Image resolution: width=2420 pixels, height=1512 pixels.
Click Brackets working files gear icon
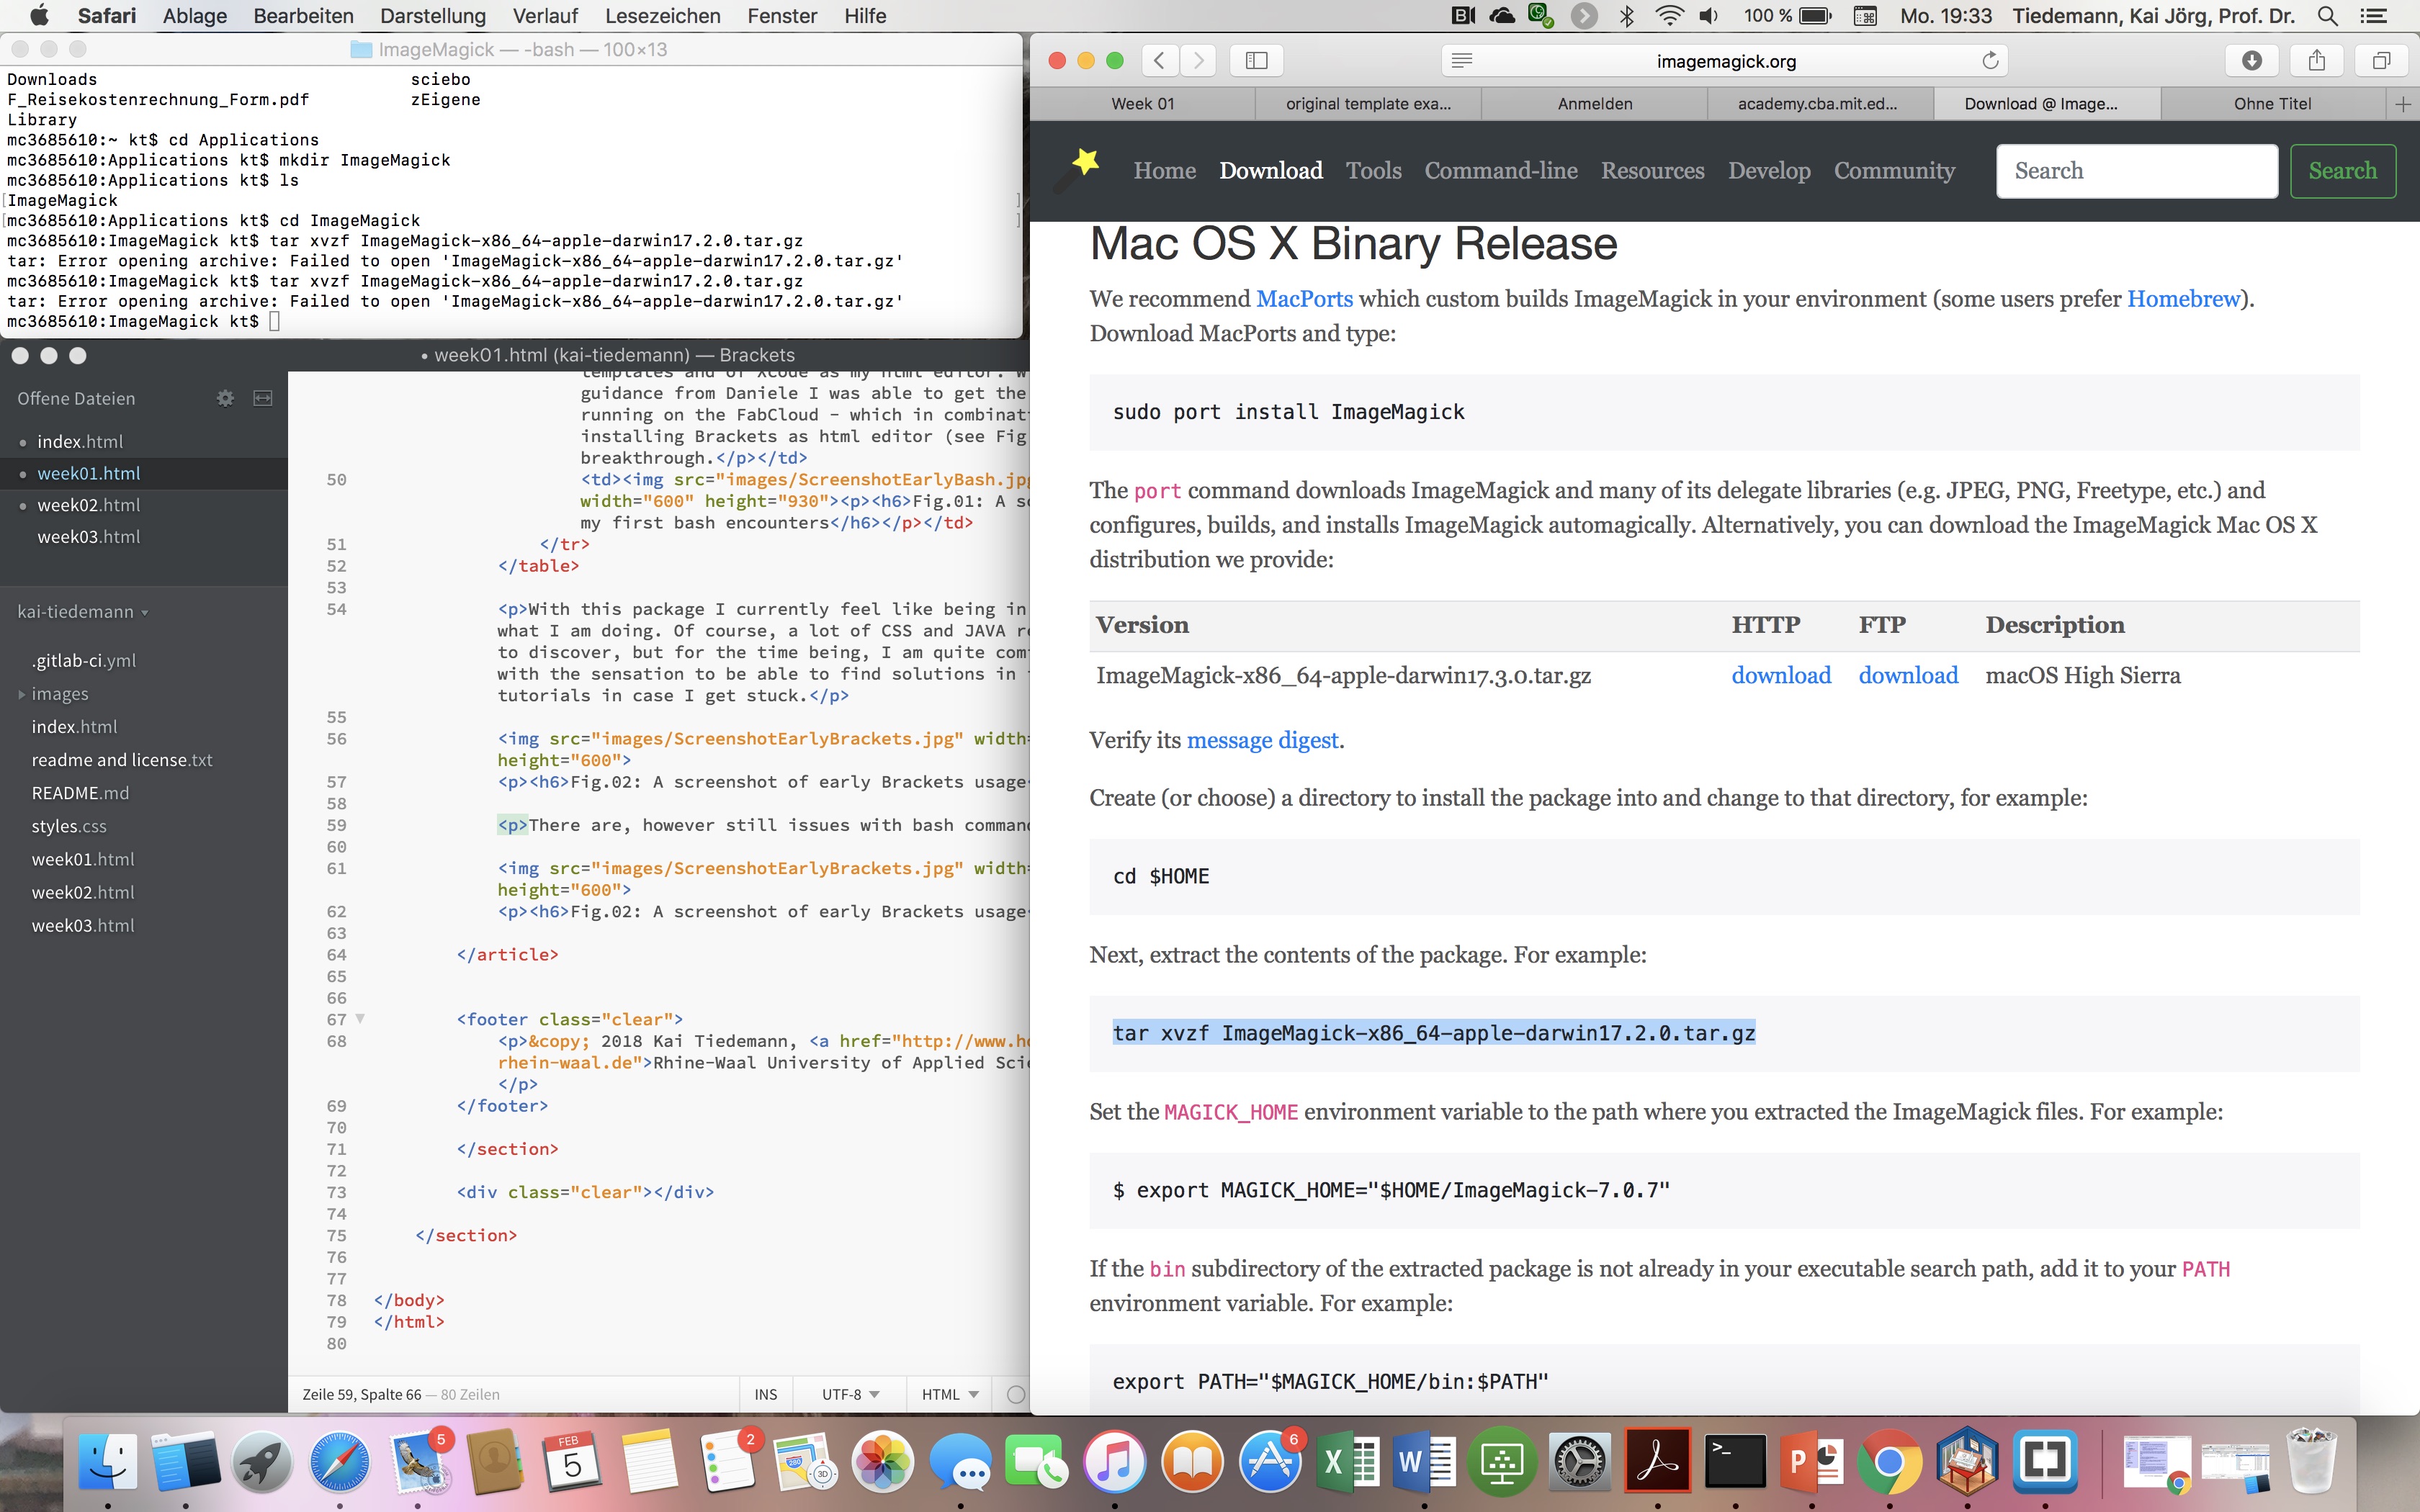coord(225,398)
